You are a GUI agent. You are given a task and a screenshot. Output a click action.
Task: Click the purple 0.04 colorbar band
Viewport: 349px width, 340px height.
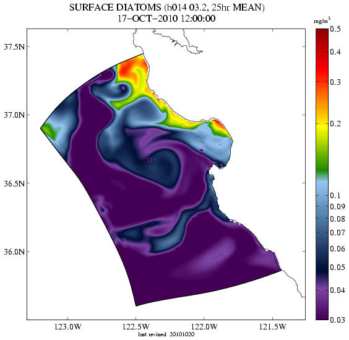point(322,290)
